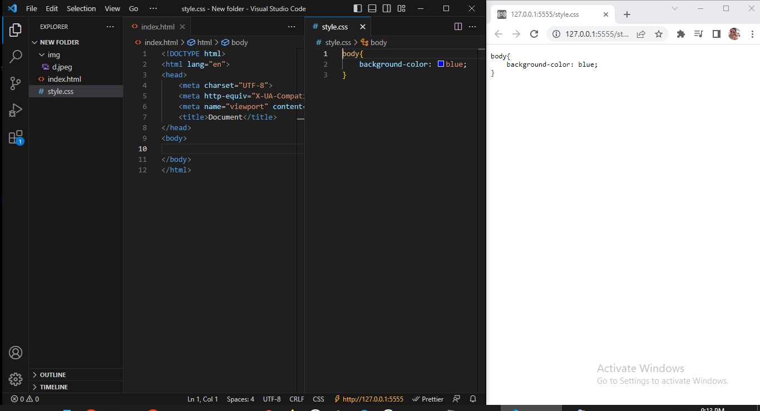Image resolution: width=760 pixels, height=411 pixels.
Task: Open the overflow menu ellipsis in menu bar
Action: point(154,8)
